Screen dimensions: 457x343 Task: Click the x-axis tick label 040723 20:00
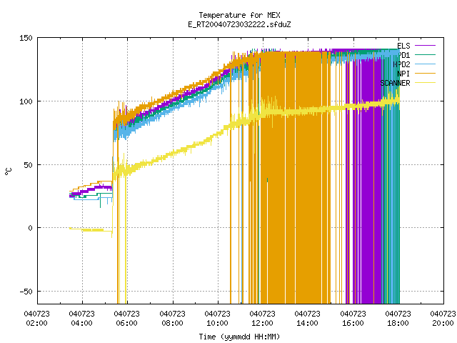click(443, 319)
